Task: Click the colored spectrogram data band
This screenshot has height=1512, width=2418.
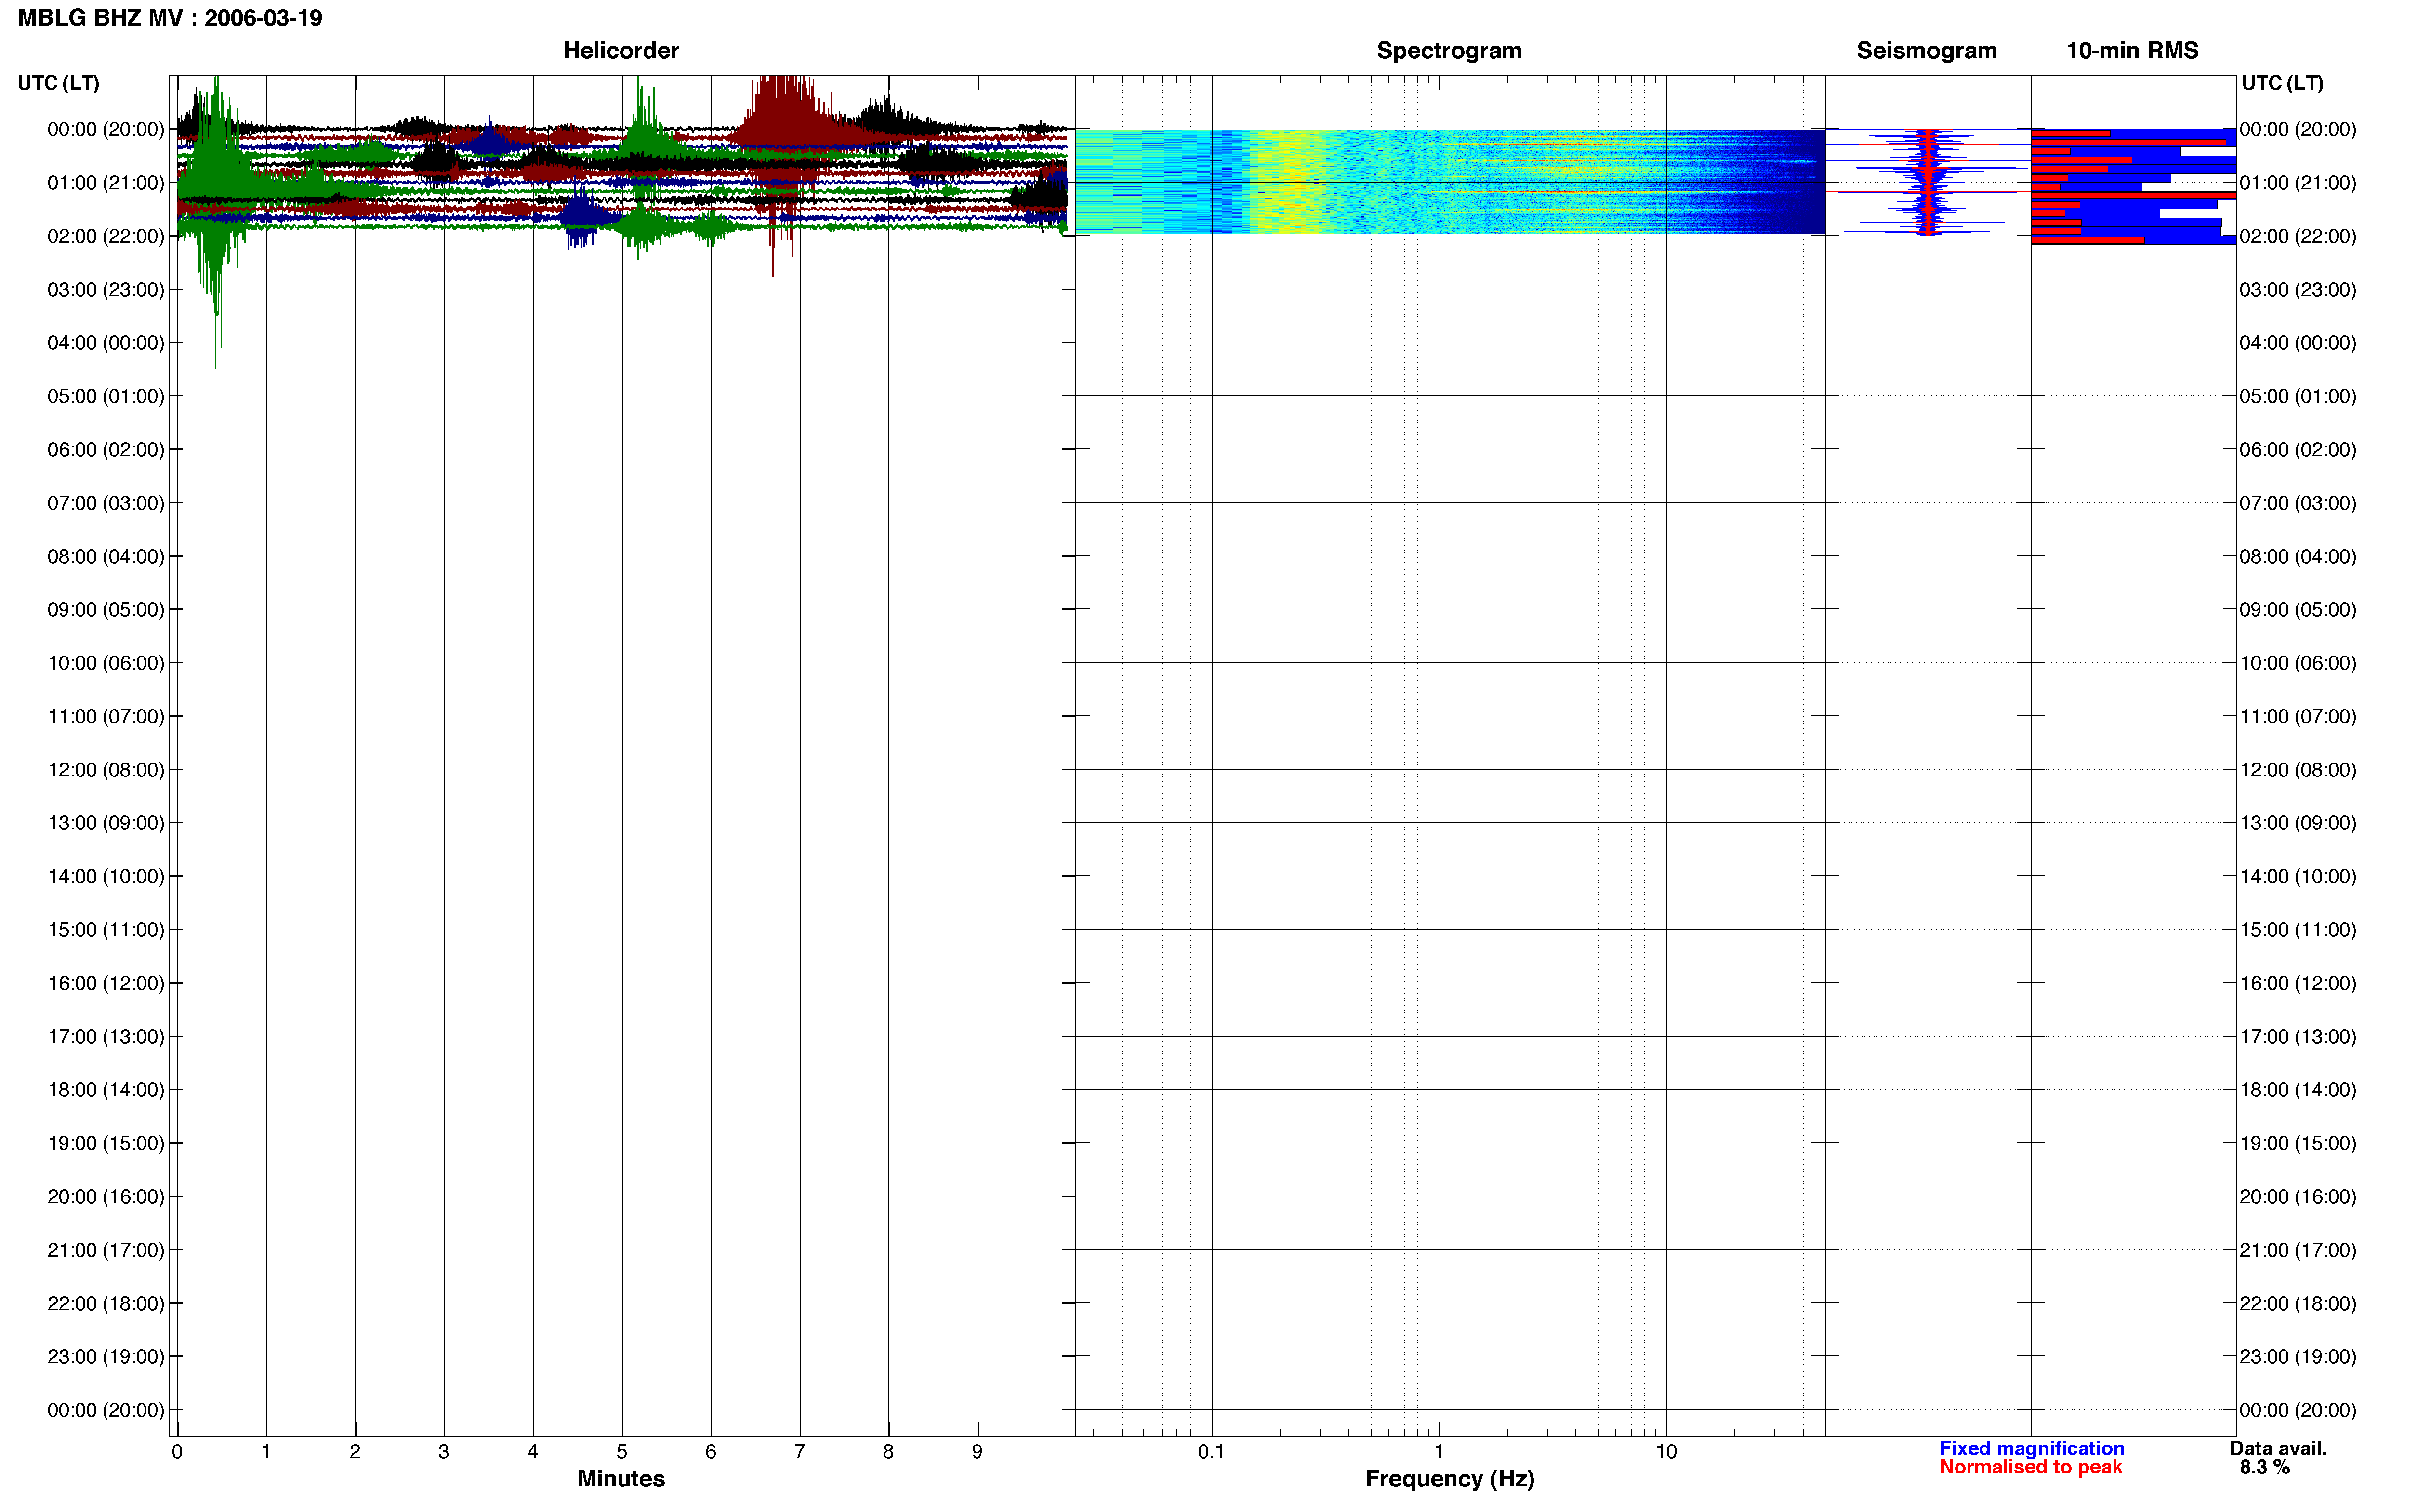Action: [x=1450, y=182]
